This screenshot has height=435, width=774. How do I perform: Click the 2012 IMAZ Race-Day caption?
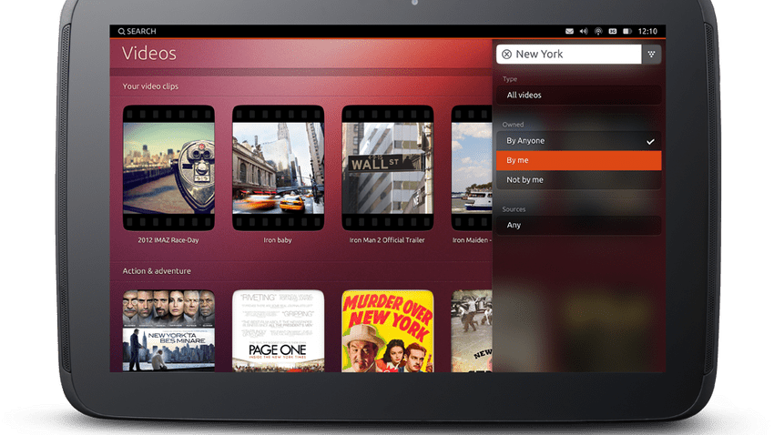(168, 240)
